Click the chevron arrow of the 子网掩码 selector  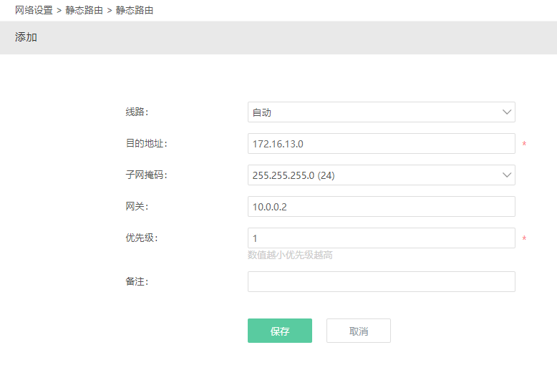coord(506,175)
